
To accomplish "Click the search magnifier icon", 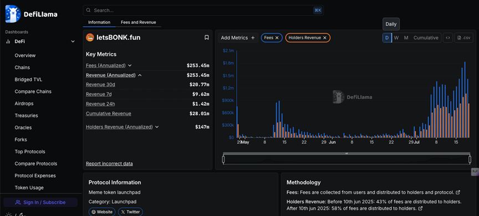I will pyautogui.click(x=88, y=11).
